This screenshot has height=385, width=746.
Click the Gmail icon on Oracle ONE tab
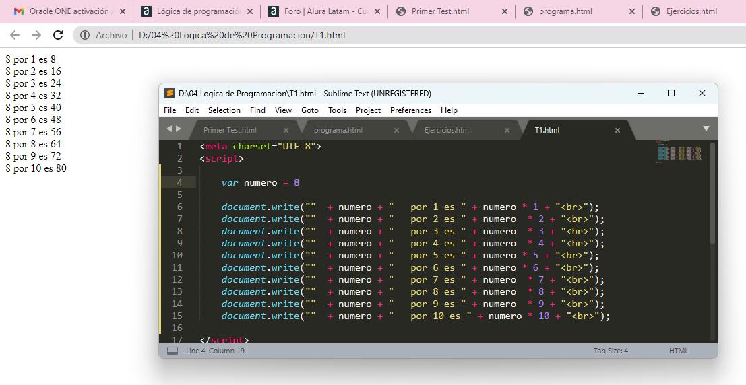tap(19, 11)
